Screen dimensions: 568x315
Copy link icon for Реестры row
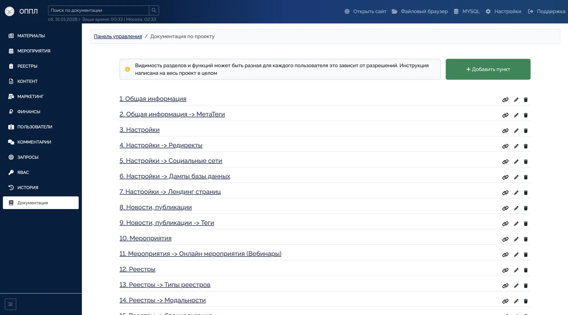[505, 270]
